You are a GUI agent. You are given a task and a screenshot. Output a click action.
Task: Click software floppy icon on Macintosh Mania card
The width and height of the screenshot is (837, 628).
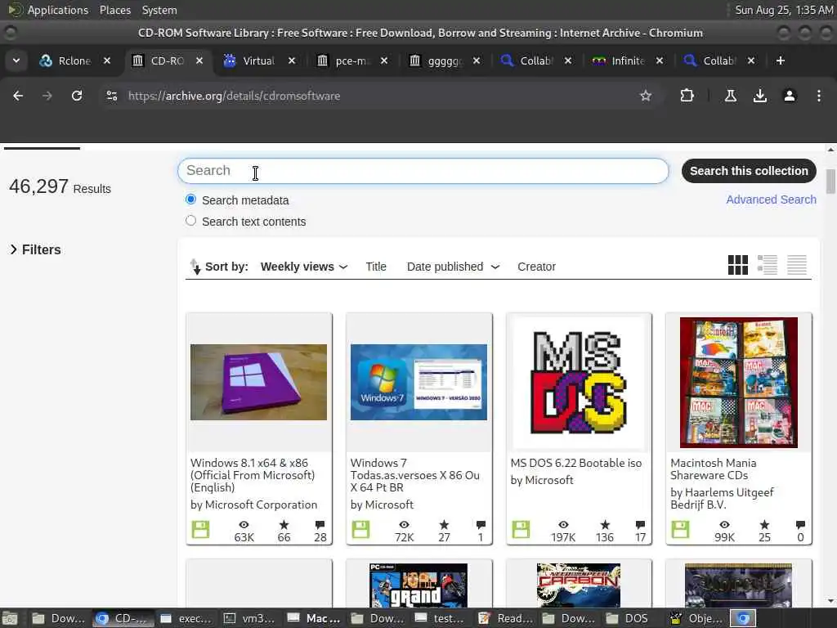point(681,530)
